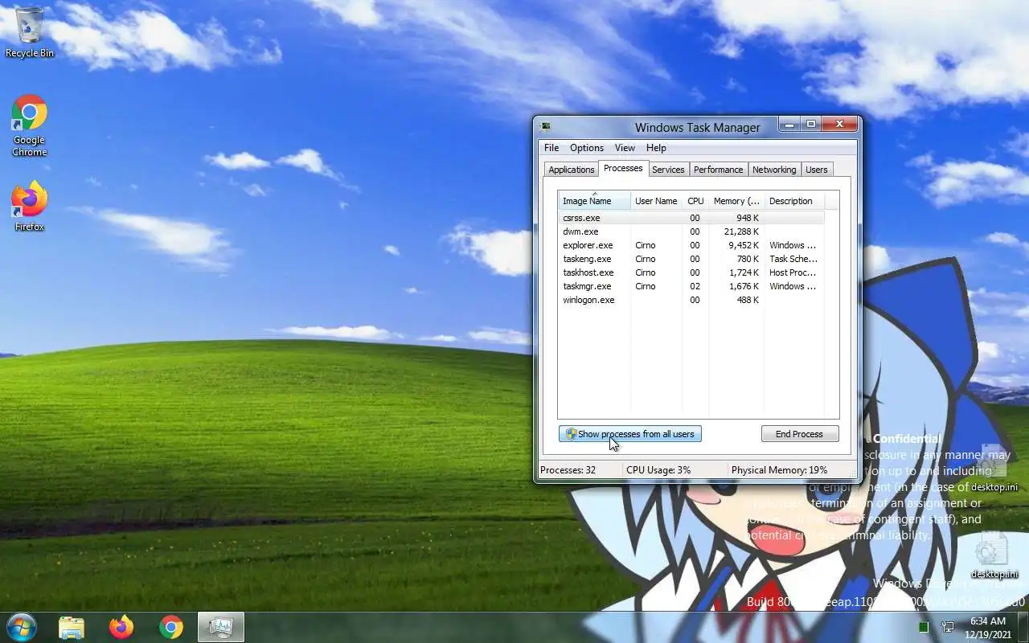The width and height of the screenshot is (1029, 643).
Task: Open the taskbar clock showing 6:34 AM
Action: click(988, 627)
